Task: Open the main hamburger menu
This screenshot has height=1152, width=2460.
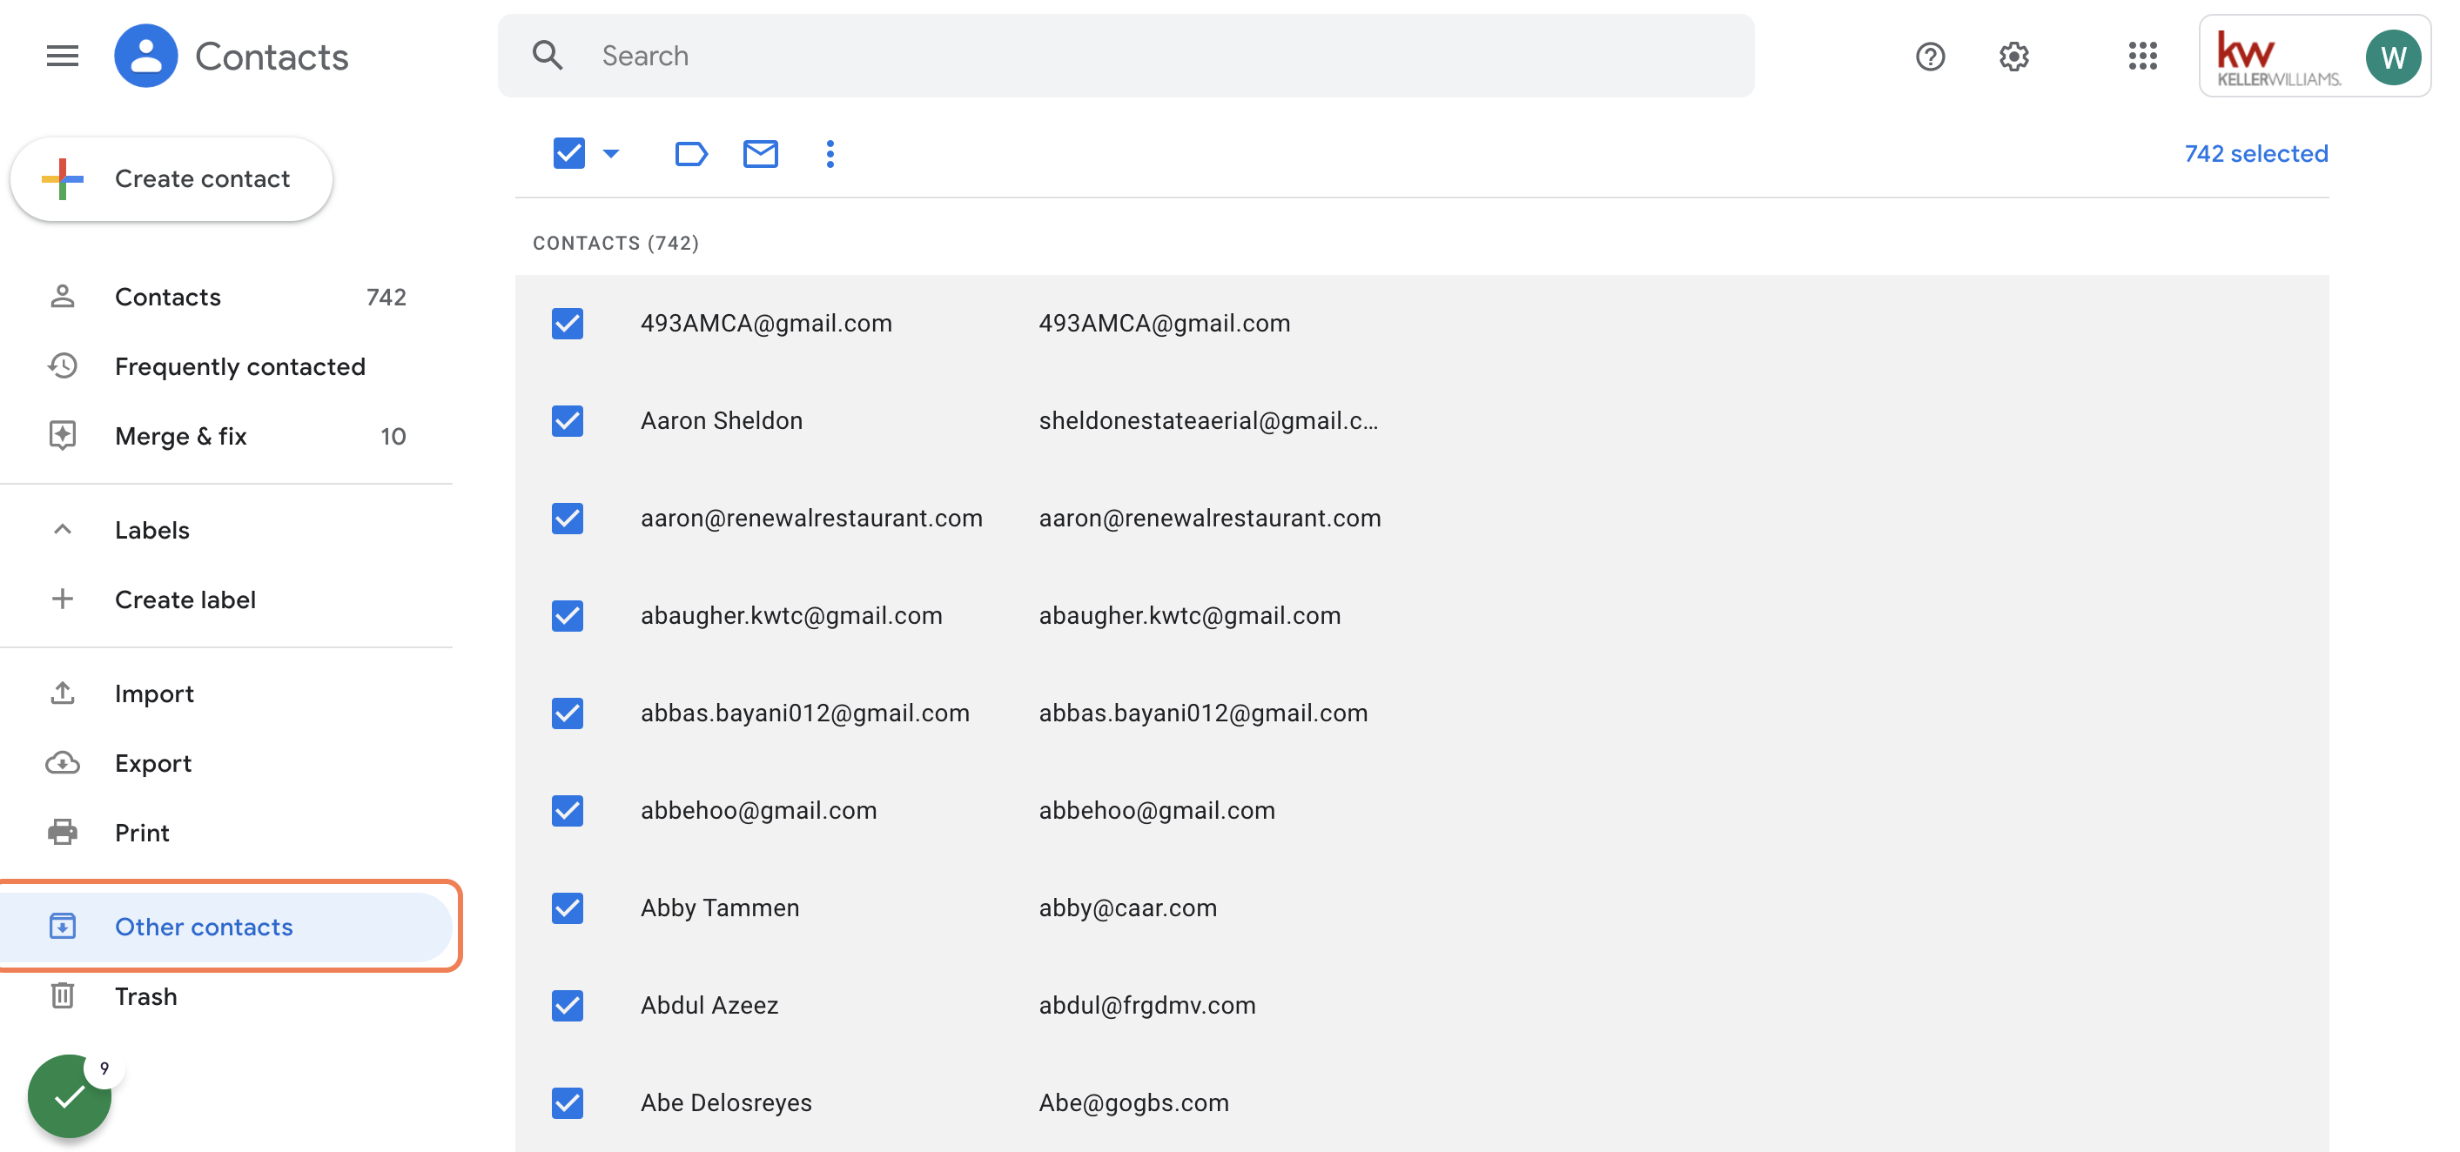Action: coord(62,57)
